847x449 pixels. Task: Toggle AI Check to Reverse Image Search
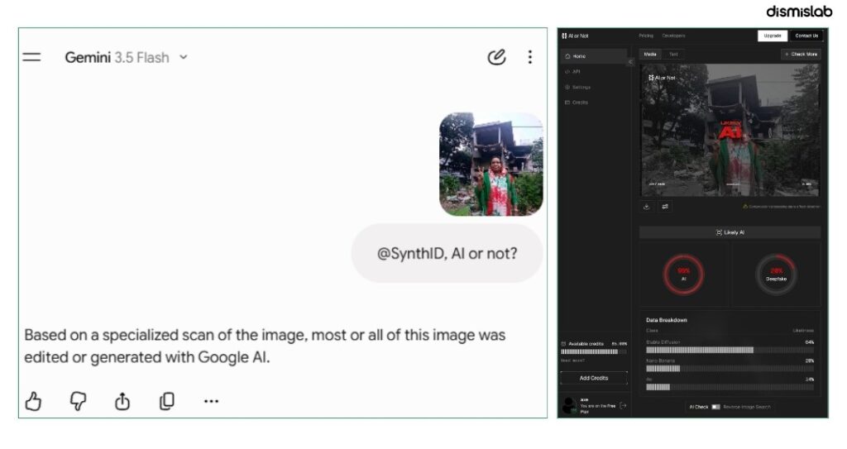click(715, 407)
